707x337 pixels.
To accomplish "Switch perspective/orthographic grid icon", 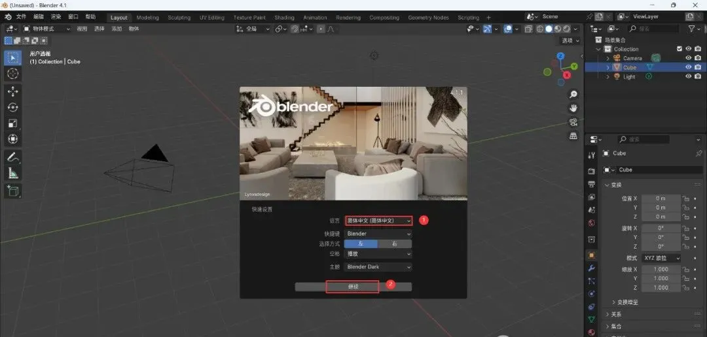I will pyautogui.click(x=573, y=135).
